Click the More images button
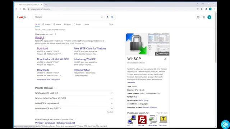230x129 pixels. click(x=162, y=53)
